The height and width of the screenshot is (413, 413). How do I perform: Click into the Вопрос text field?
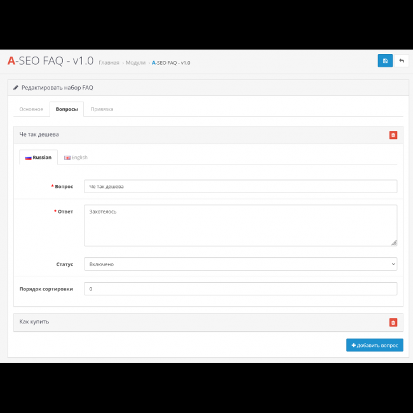(240, 186)
